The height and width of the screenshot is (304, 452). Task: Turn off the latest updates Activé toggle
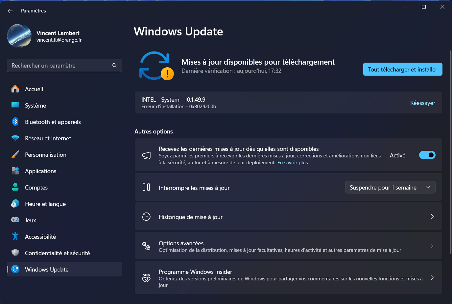pos(427,155)
